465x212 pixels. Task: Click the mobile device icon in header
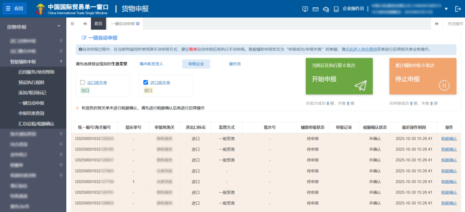335,9
